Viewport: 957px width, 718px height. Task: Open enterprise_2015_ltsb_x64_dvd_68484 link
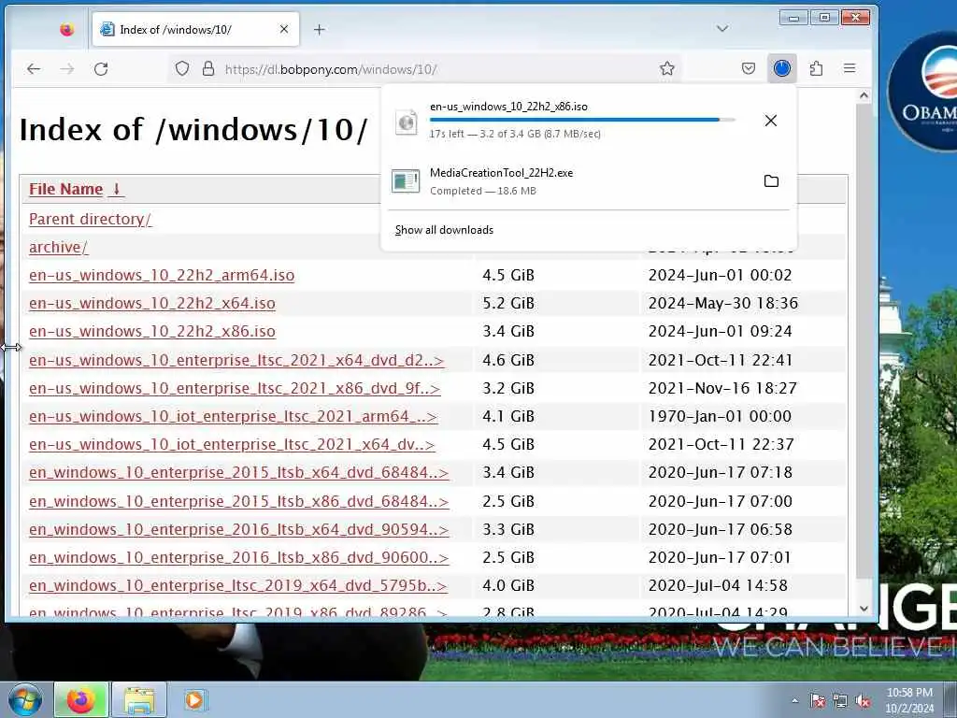click(x=238, y=472)
